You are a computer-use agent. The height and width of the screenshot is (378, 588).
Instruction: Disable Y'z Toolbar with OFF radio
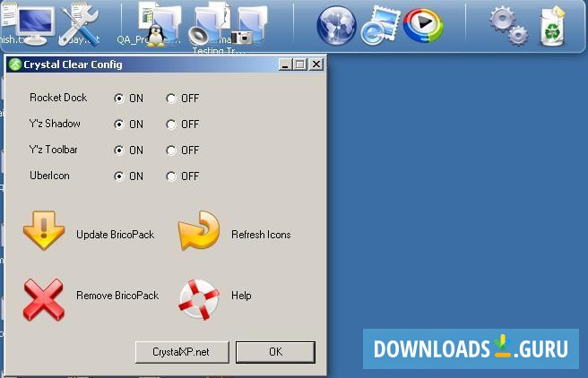click(x=171, y=150)
